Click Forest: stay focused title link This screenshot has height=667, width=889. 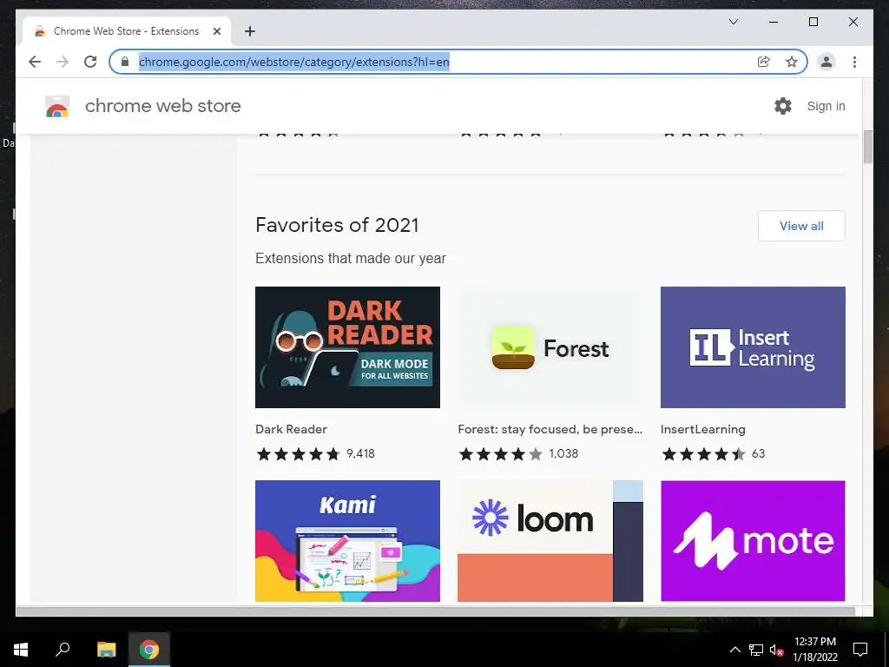point(550,429)
